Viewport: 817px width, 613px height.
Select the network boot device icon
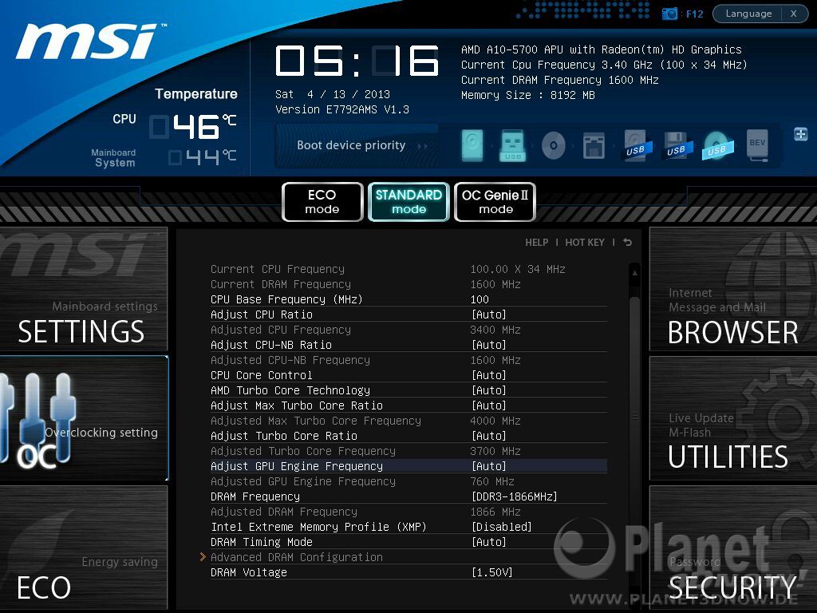click(x=594, y=145)
